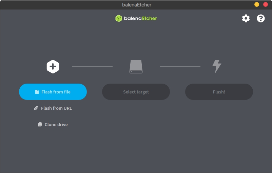Click the copy icon beside Clone drive
The width and height of the screenshot is (272, 173).
coord(40,125)
